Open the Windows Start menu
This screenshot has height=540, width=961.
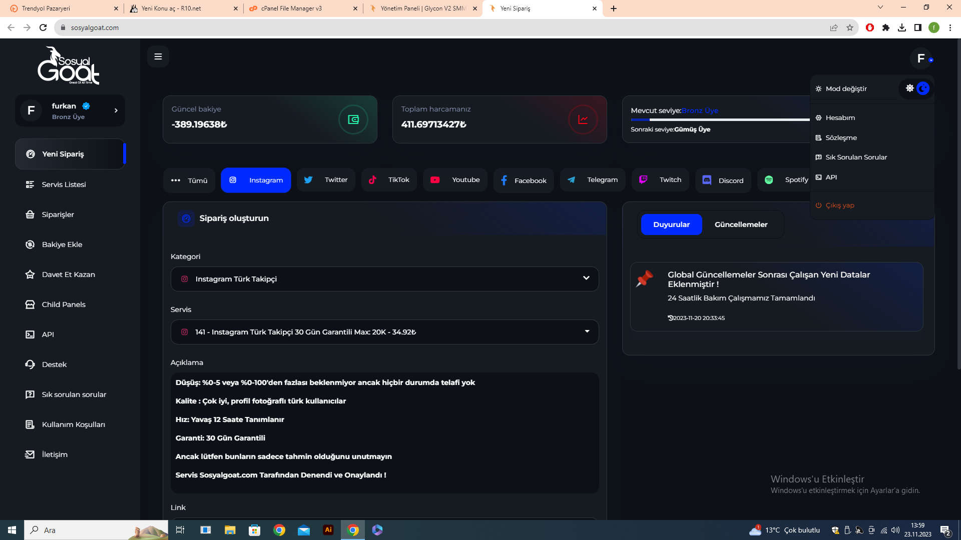pyautogui.click(x=12, y=530)
